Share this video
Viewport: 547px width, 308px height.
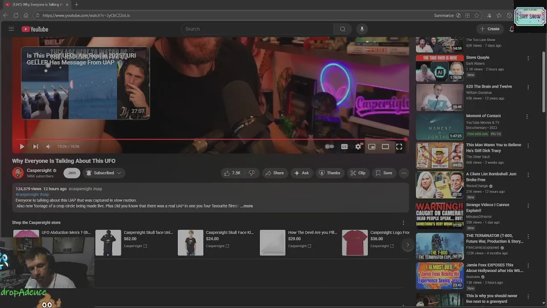point(274,173)
